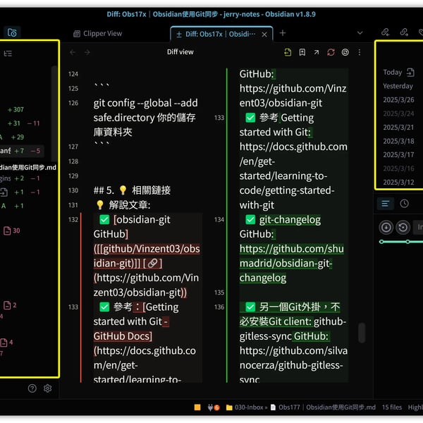This screenshot has height=423, width=423.
Task: Toggle checkbox before 參考 Getting started in the right pane
Action: click(x=250, y=118)
